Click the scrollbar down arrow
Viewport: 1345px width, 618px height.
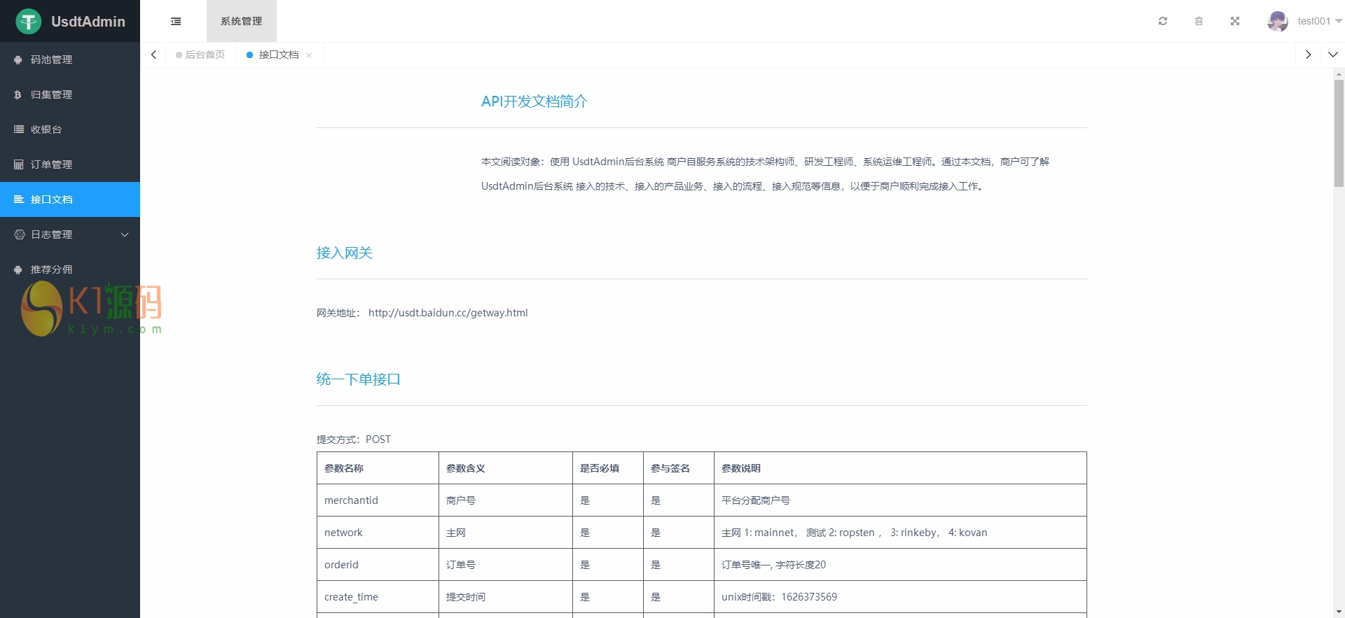pyautogui.click(x=1339, y=612)
